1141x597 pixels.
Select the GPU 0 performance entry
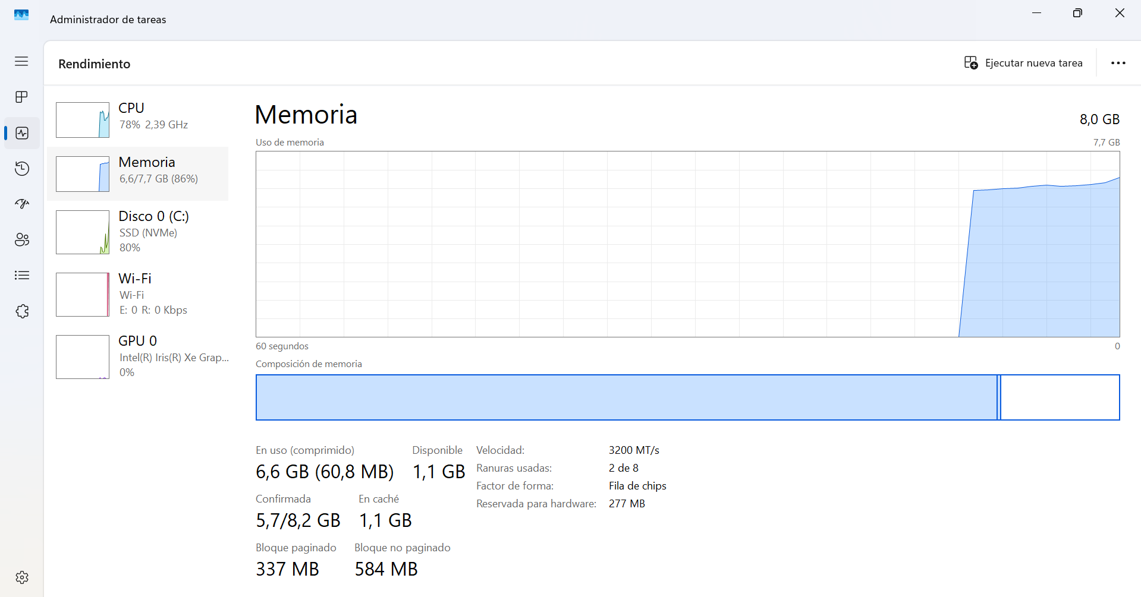[138, 357]
